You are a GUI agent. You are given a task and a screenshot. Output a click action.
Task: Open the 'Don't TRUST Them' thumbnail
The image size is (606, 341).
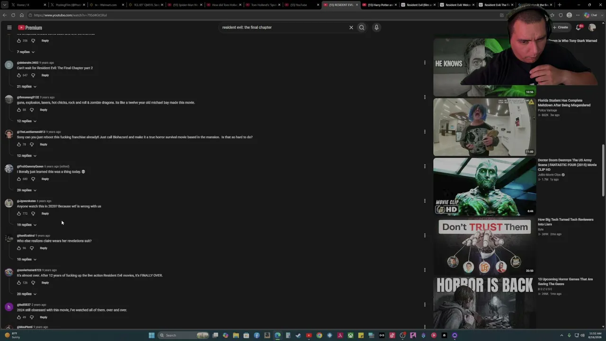pyautogui.click(x=484, y=246)
